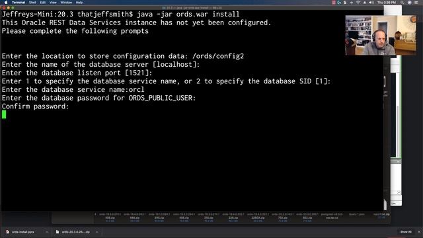The image size is (423, 238).
Task: Click the menu bar clock showing Thu
Action: [x=386, y=3]
